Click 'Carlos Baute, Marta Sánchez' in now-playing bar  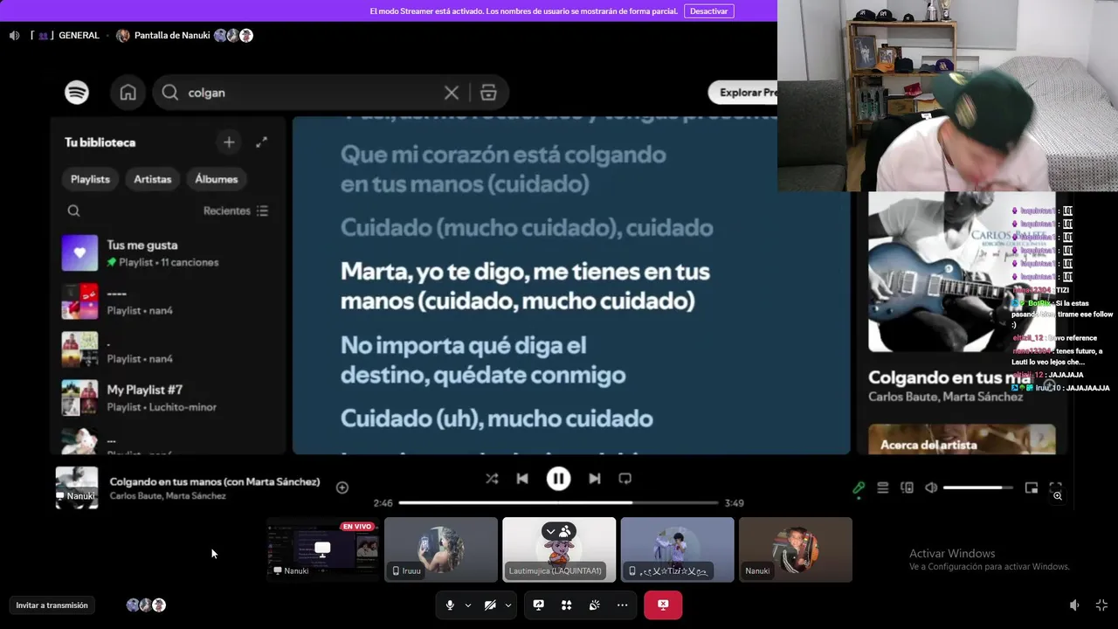point(168,496)
